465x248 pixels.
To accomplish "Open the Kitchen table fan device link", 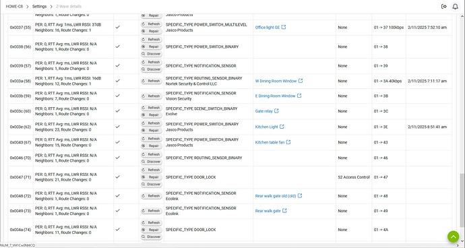I will [x=270, y=142].
